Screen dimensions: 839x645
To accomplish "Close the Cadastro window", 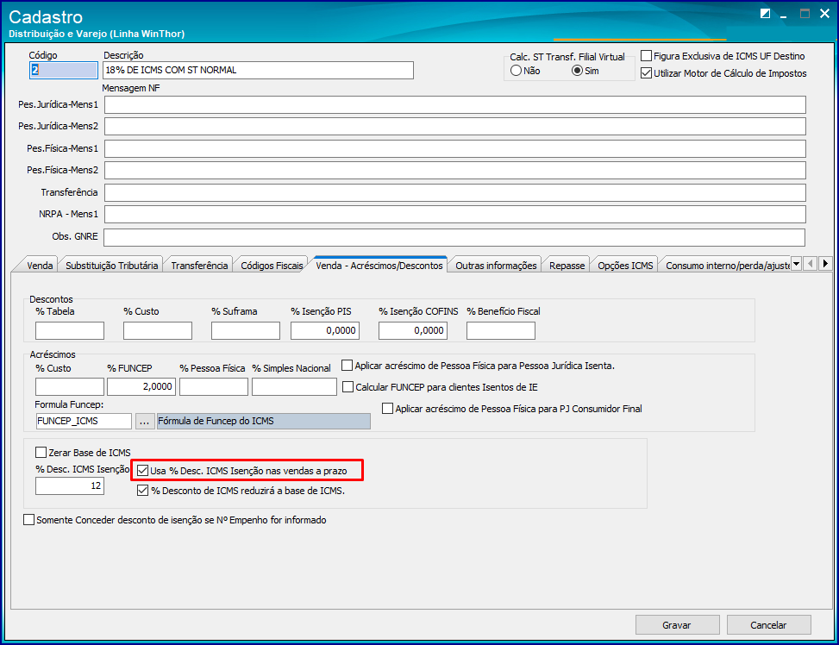I will click(824, 14).
